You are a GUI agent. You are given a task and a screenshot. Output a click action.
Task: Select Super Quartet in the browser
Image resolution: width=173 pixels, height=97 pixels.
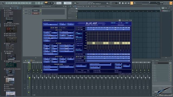tap(9, 51)
